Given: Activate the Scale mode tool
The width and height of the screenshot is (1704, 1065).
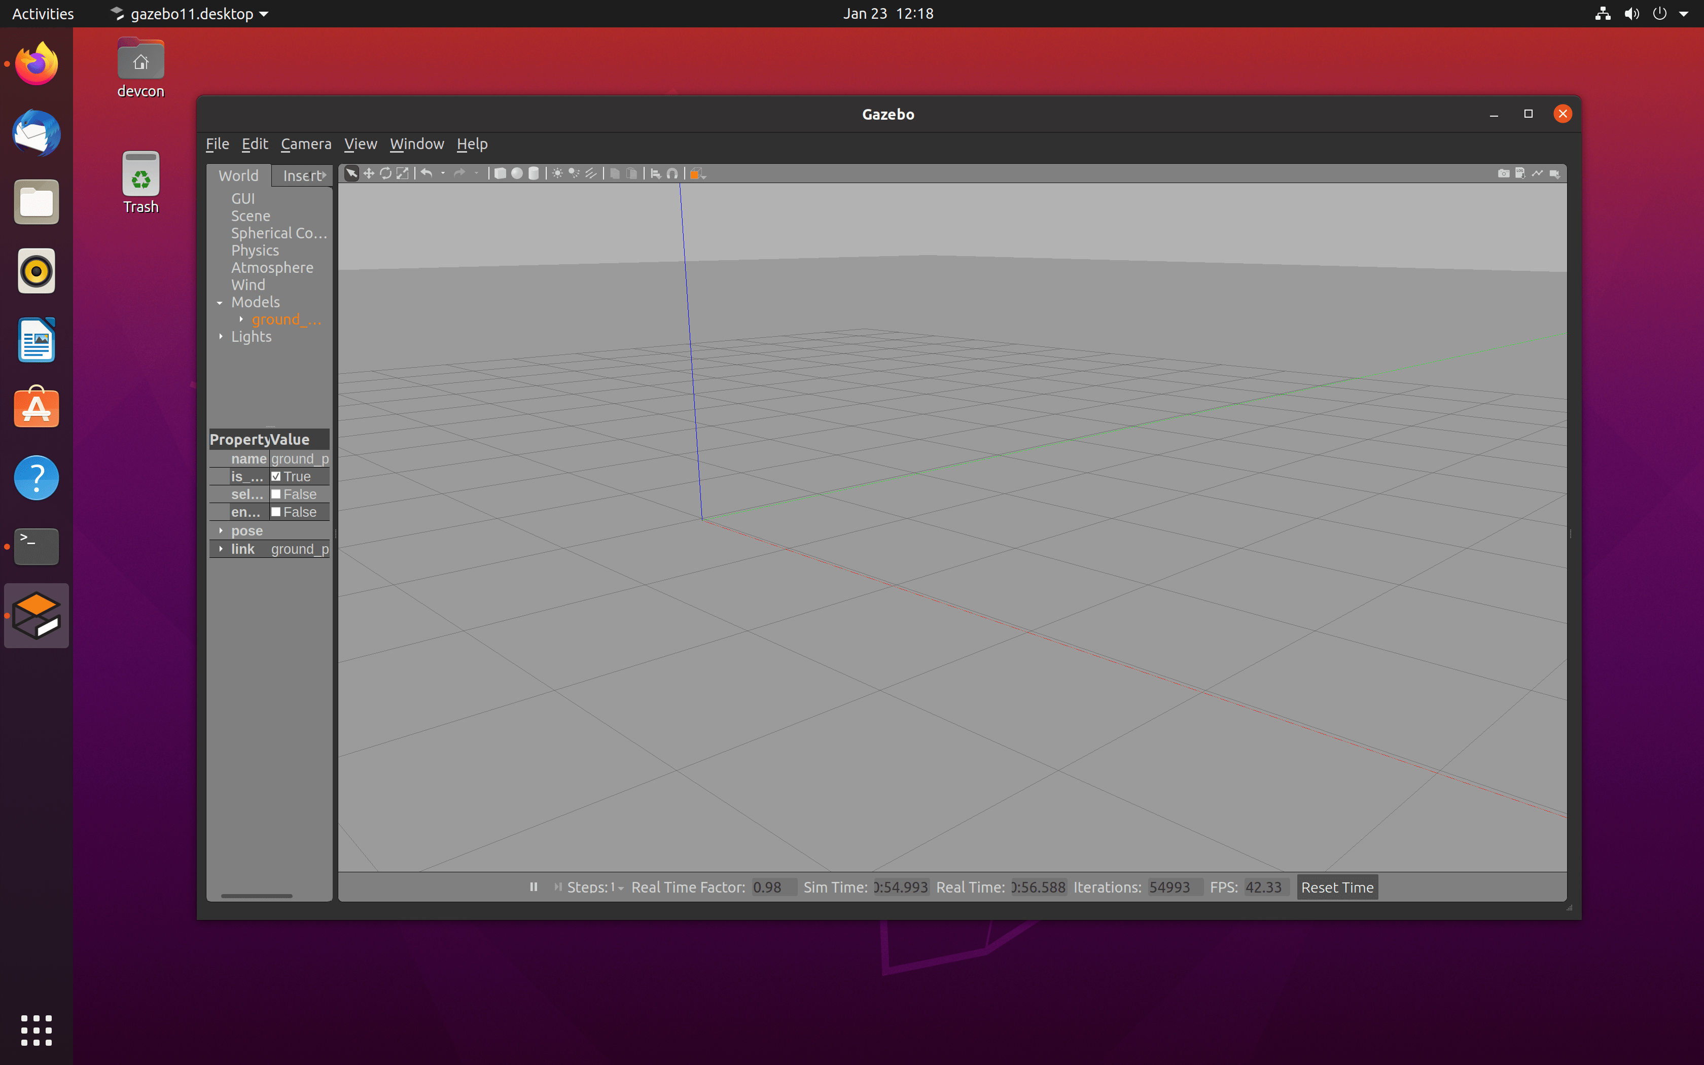Looking at the screenshot, I should click(x=402, y=173).
